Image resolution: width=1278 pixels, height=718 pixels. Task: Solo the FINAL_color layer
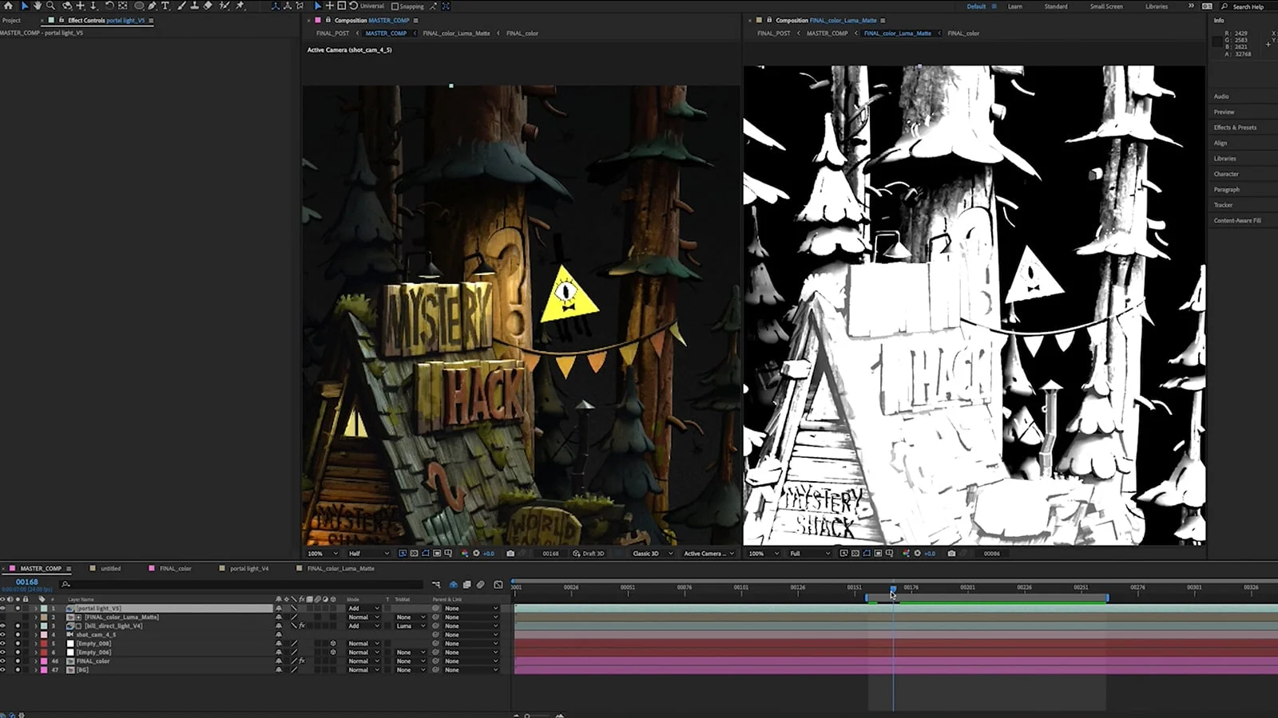coord(18,661)
